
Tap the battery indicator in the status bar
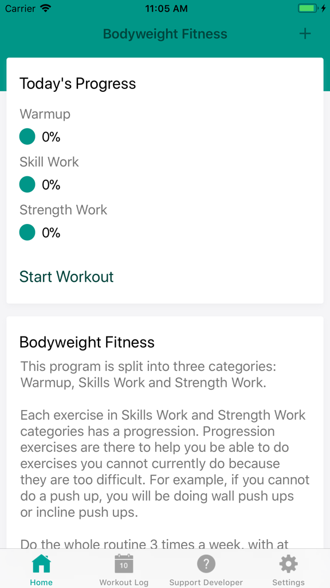[304, 8]
